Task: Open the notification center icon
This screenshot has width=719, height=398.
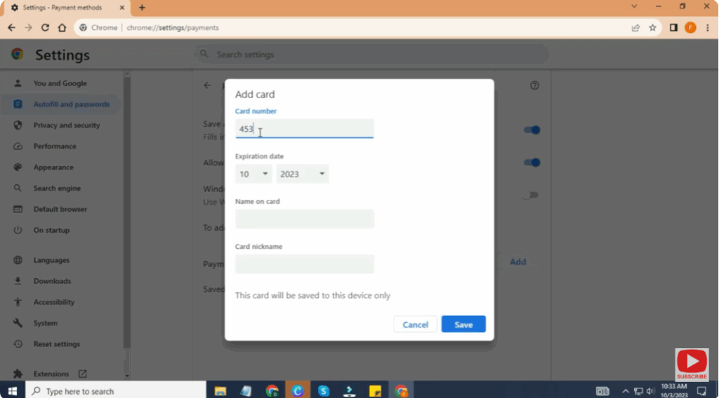Action: click(x=701, y=391)
